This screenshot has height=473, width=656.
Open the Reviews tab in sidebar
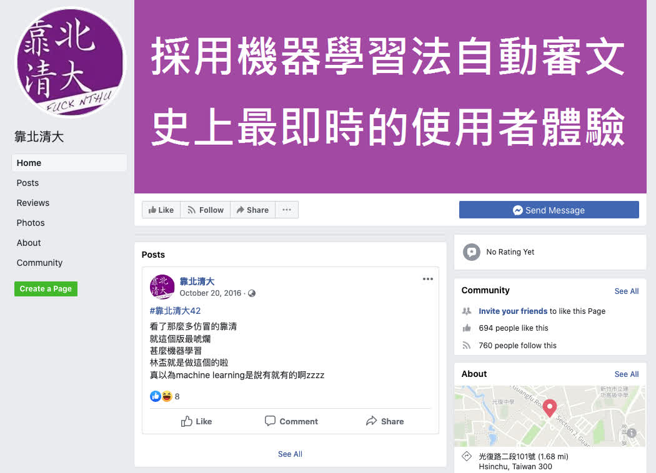click(33, 203)
